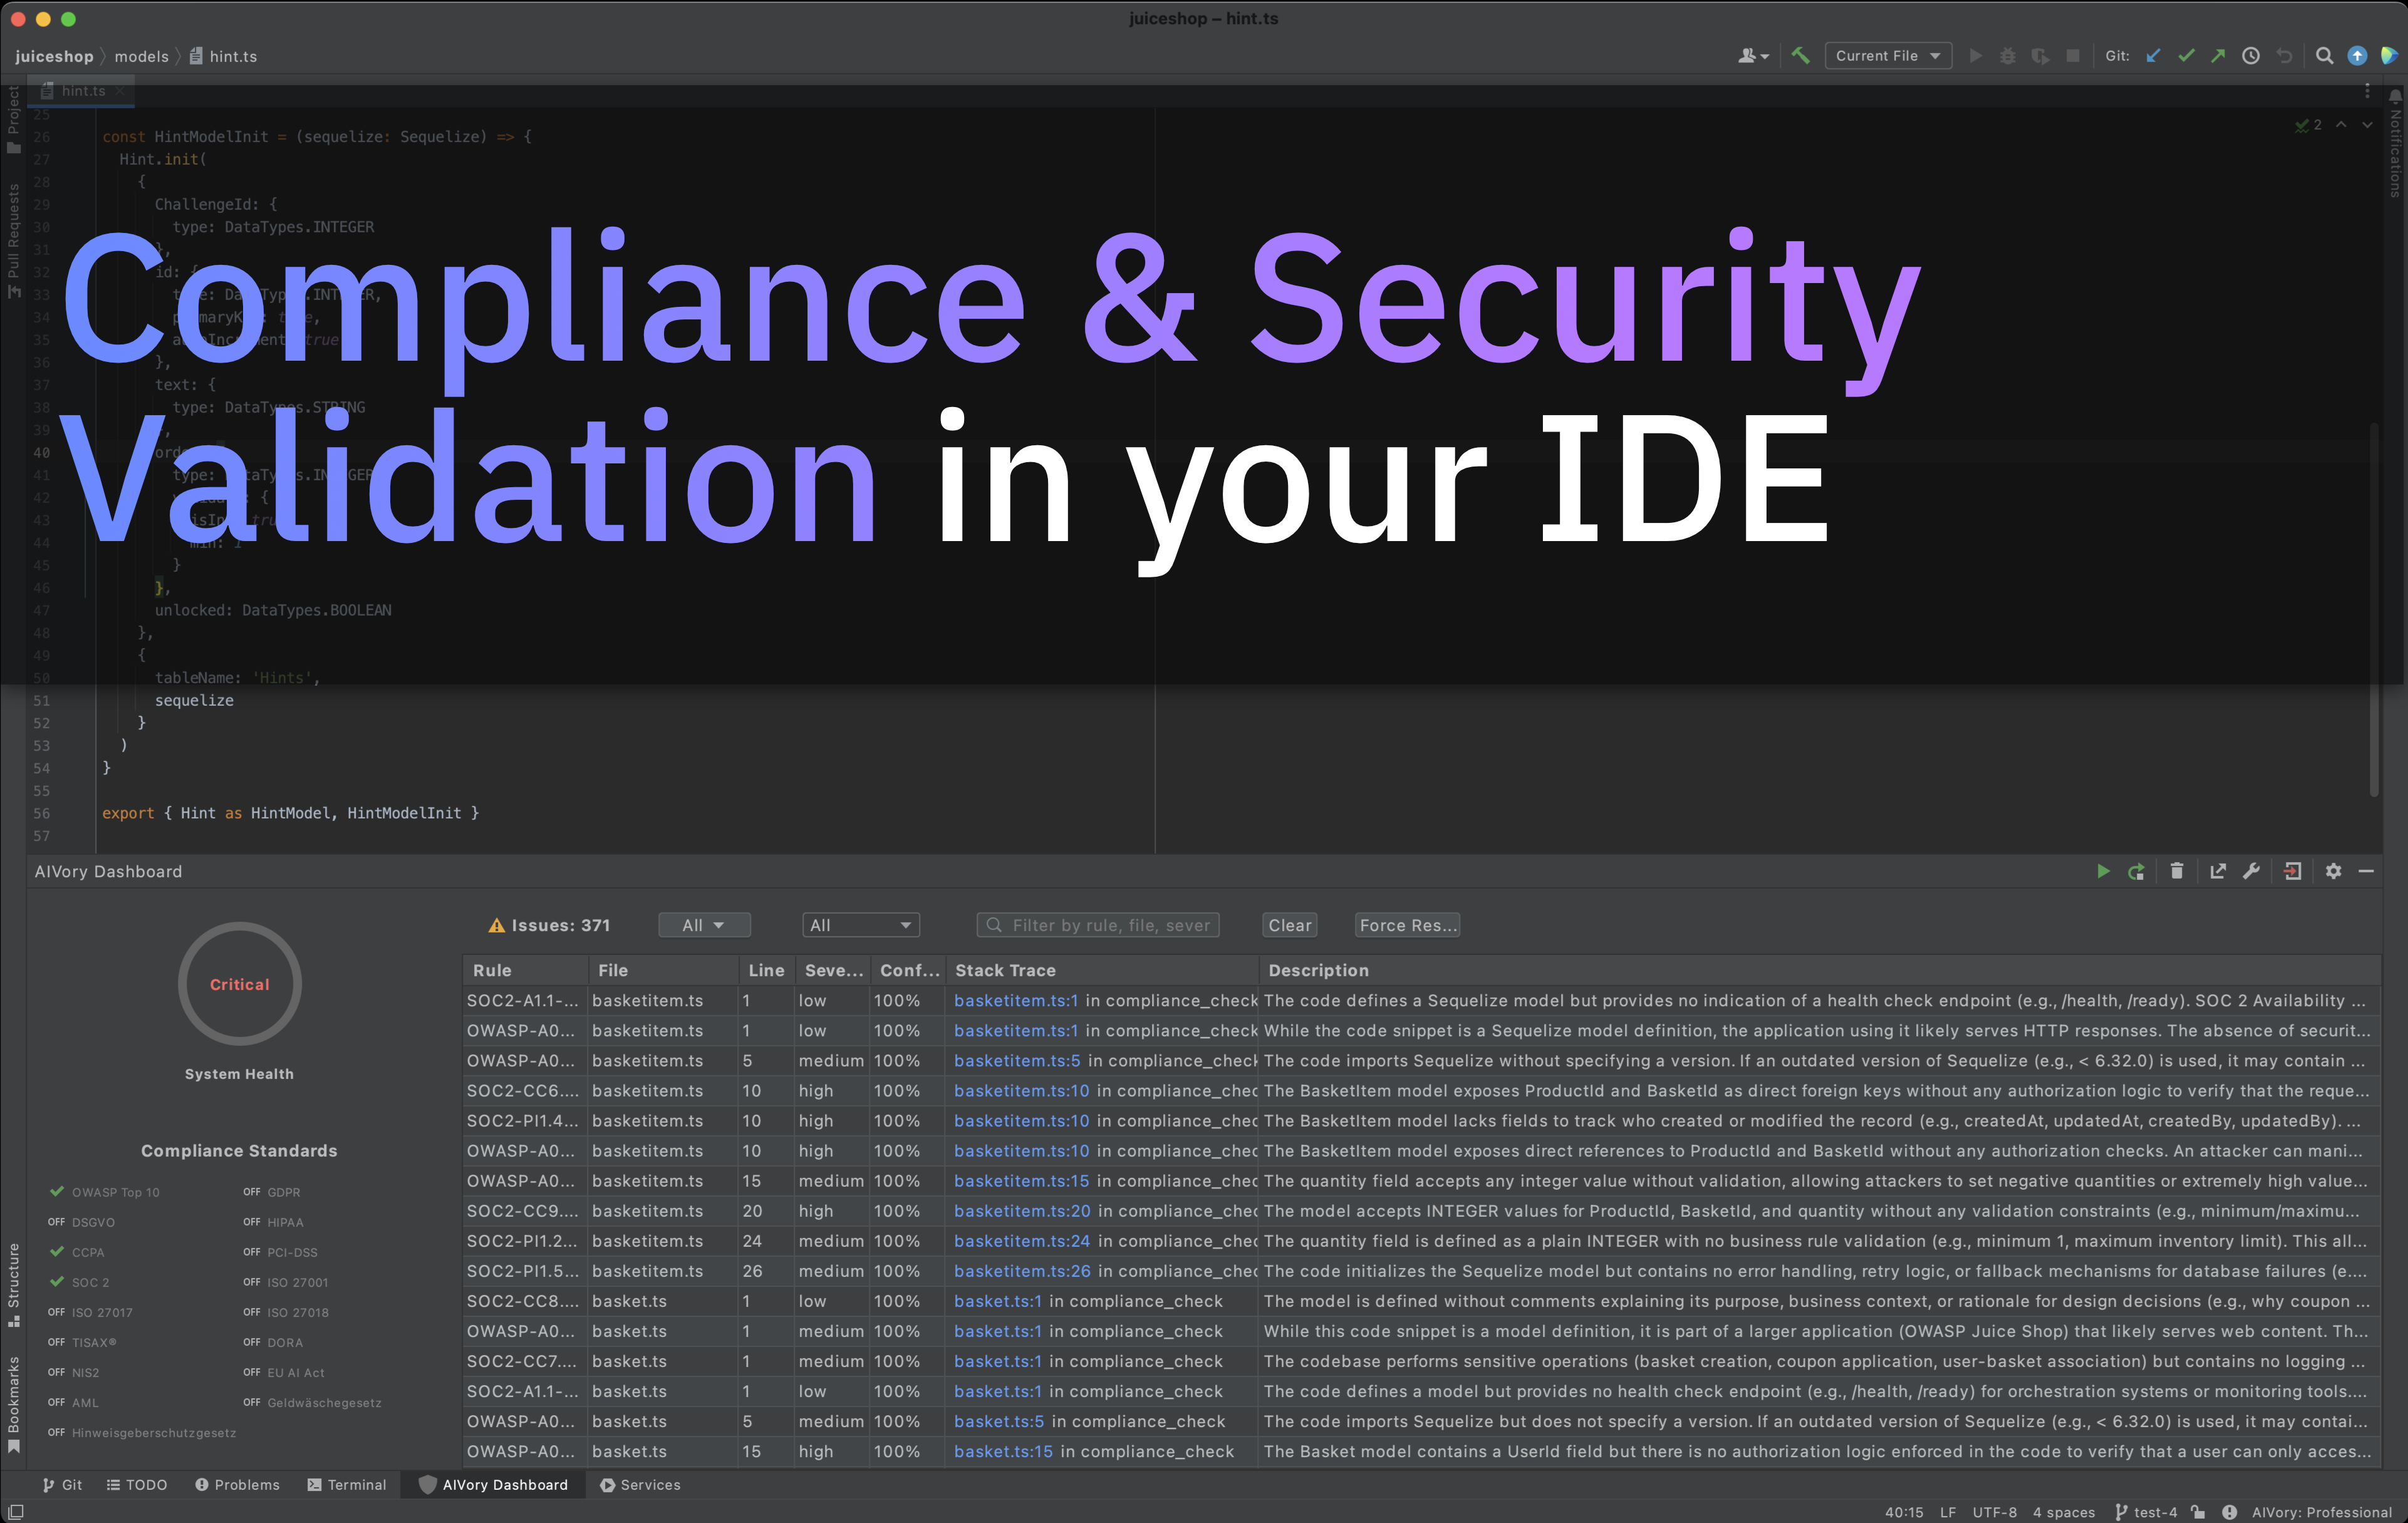Click the export icon in the dashboard toolbar
Viewport: 2408px width, 1523px height.
click(2218, 871)
